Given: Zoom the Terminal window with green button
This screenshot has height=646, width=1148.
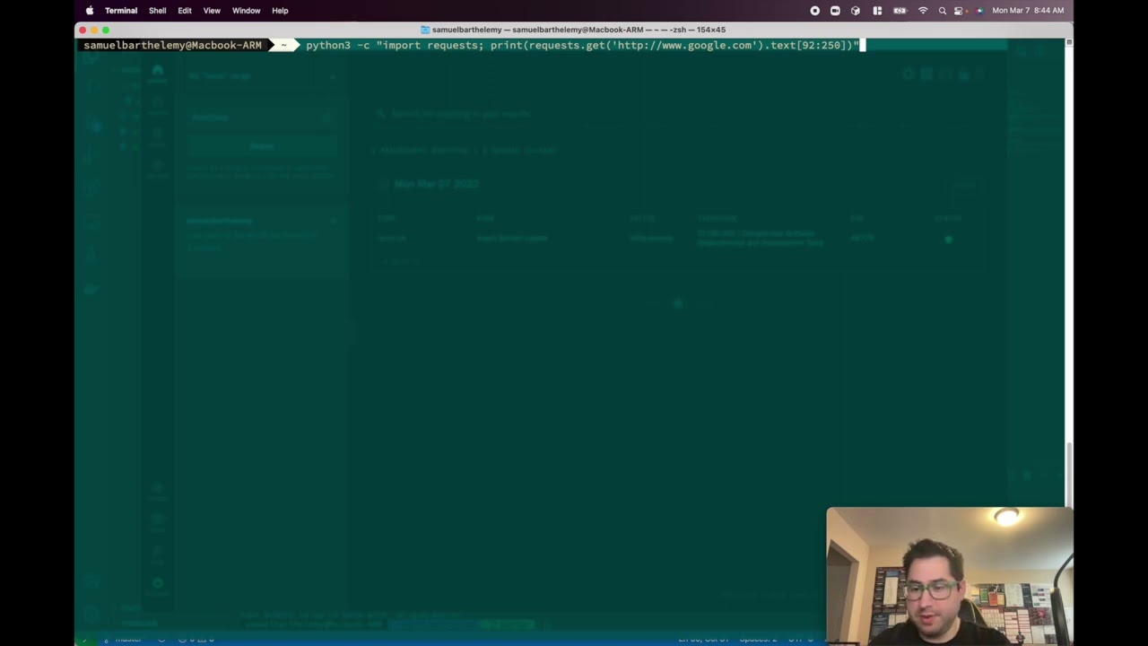Looking at the screenshot, I should tap(106, 30).
